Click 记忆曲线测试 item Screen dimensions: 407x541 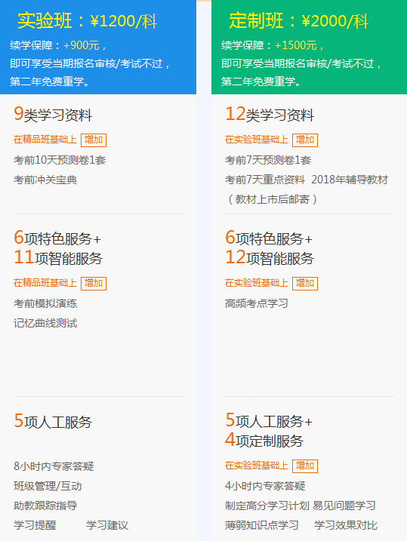coord(45,323)
